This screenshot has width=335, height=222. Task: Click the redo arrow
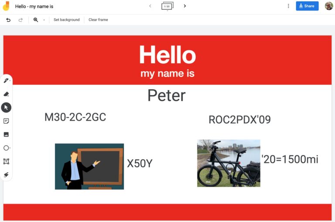tap(21, 20)
